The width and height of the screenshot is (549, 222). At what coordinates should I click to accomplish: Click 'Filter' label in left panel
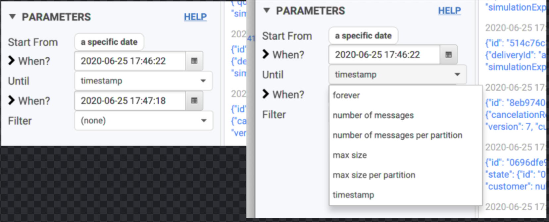[20, 121]
